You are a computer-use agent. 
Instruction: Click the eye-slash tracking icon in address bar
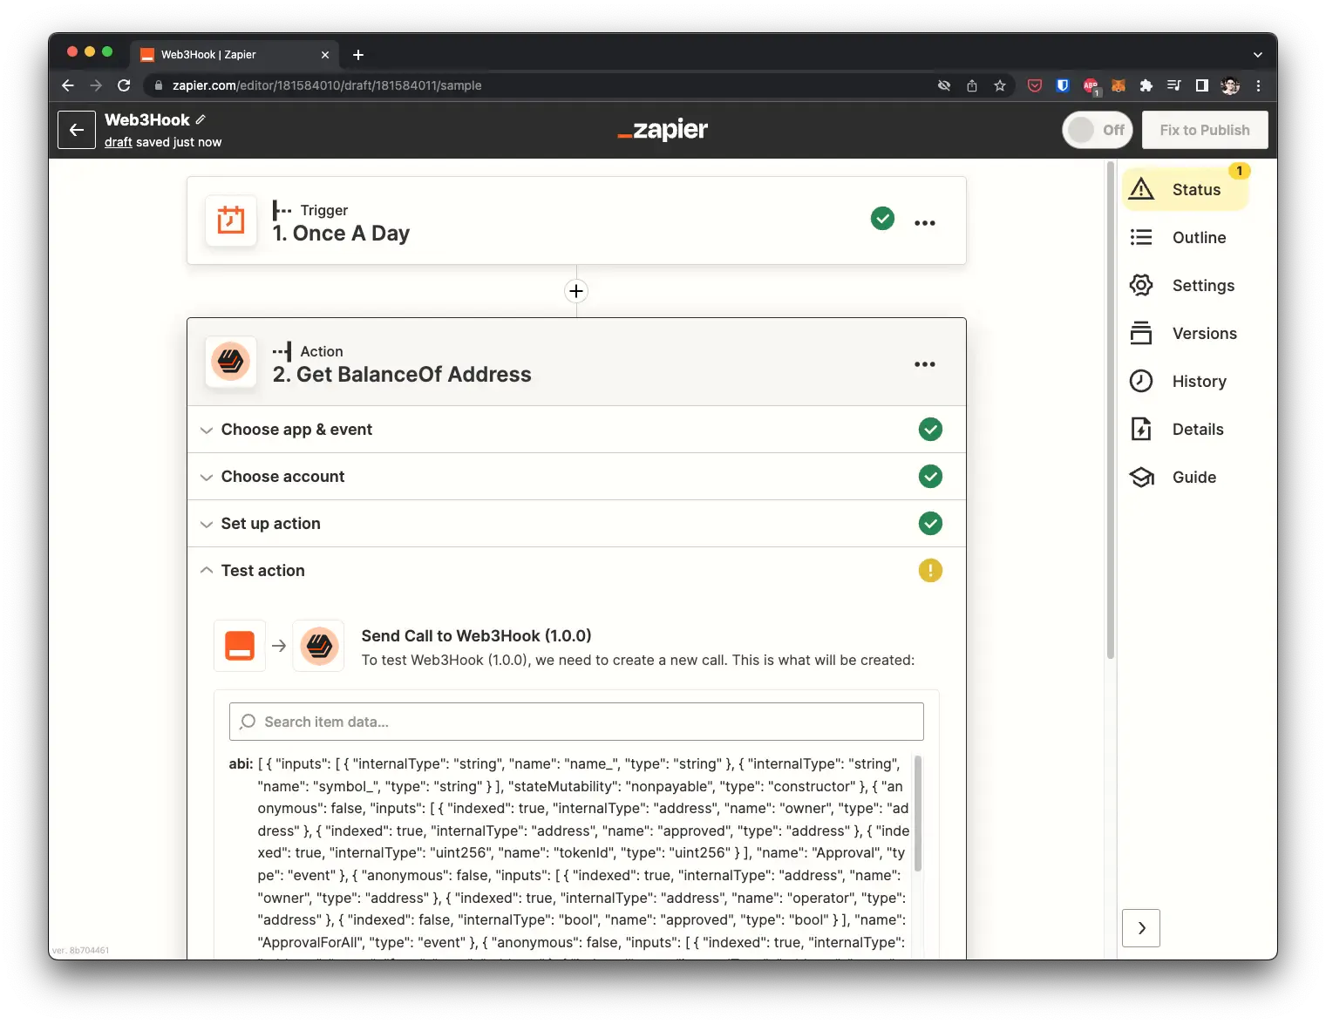tap(944, 85)
